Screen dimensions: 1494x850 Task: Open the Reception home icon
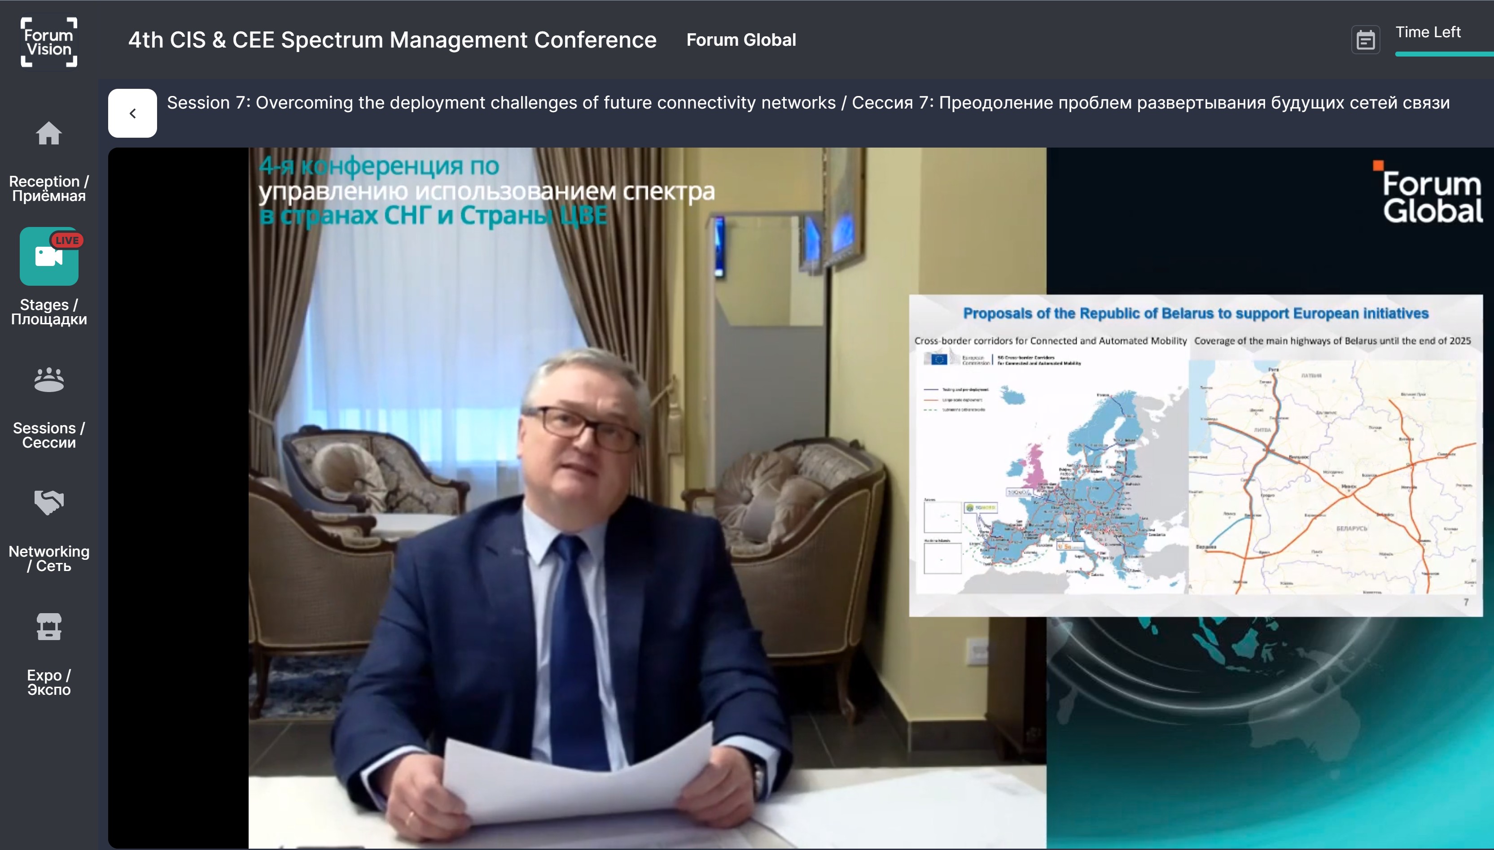click(x=49, y=133)
